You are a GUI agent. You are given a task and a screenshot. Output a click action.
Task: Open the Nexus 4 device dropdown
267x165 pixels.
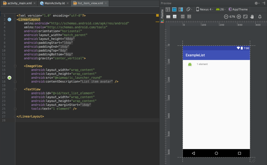point(204,9)
